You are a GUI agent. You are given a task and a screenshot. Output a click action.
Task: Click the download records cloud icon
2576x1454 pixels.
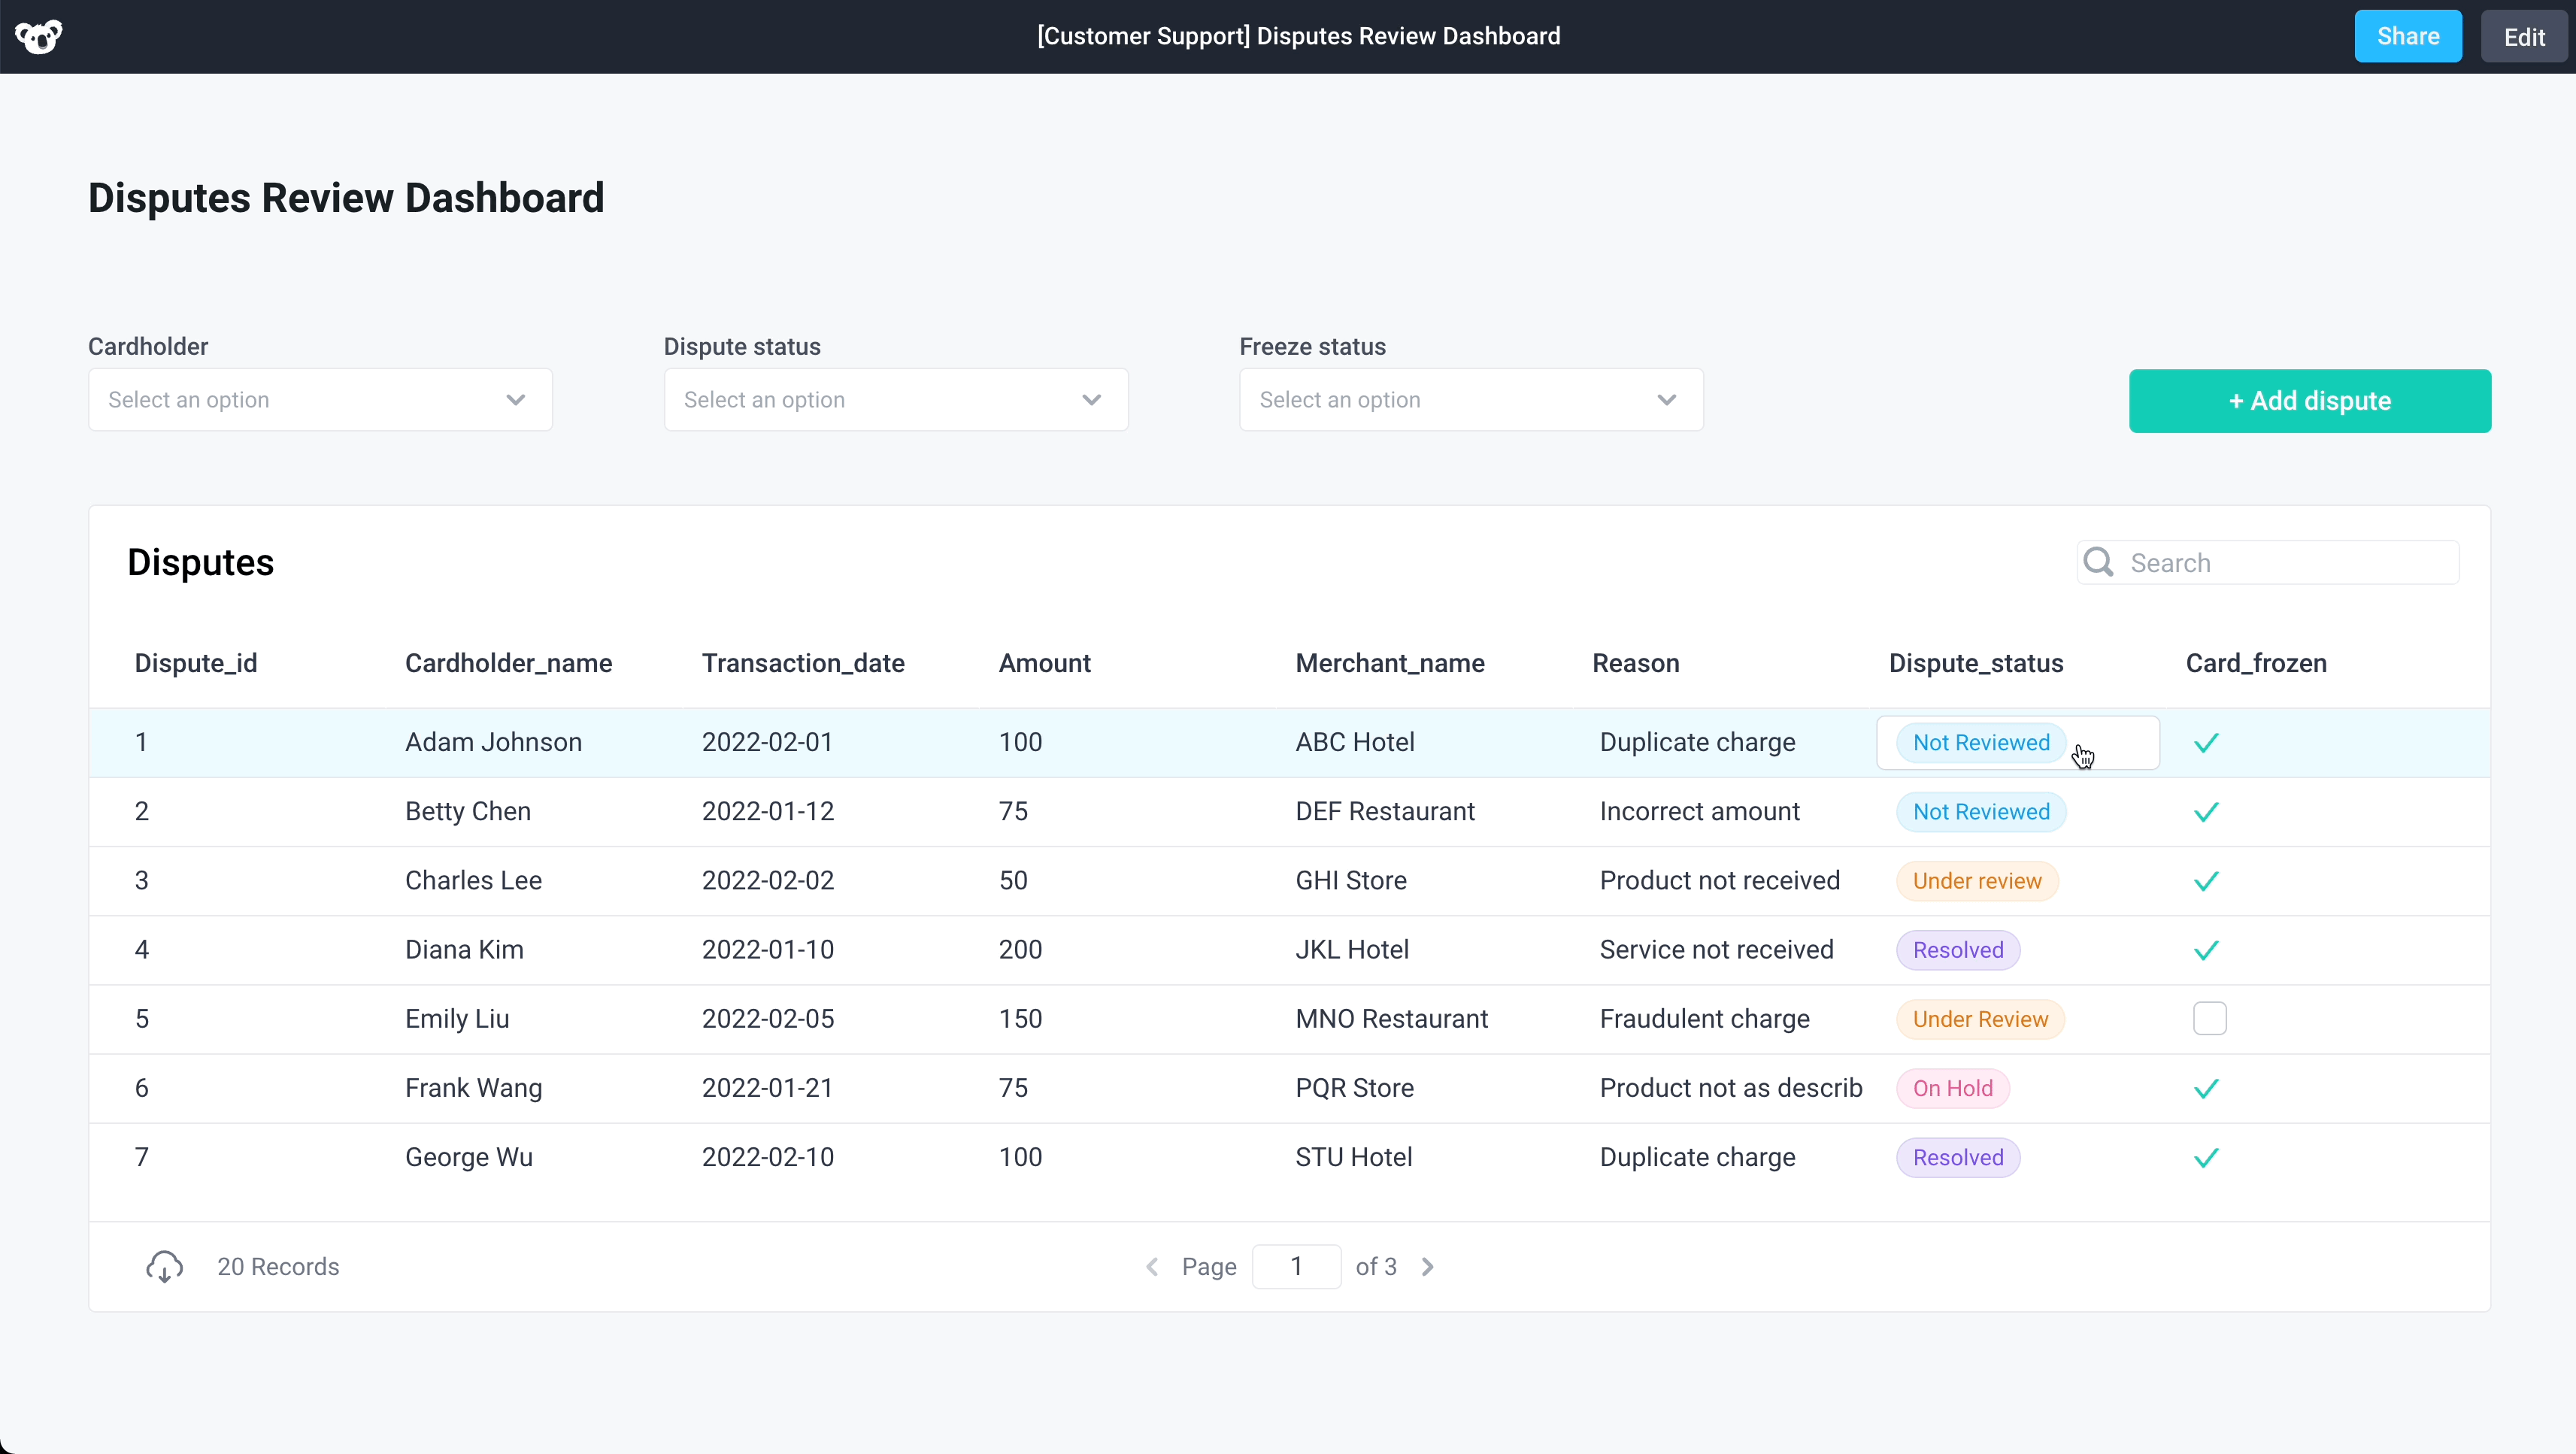(164, 1266)
